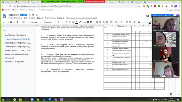This screenshot has height=102, width=182.
Task: Decrease indent of paragraph
Action: (x=127, y=22)
